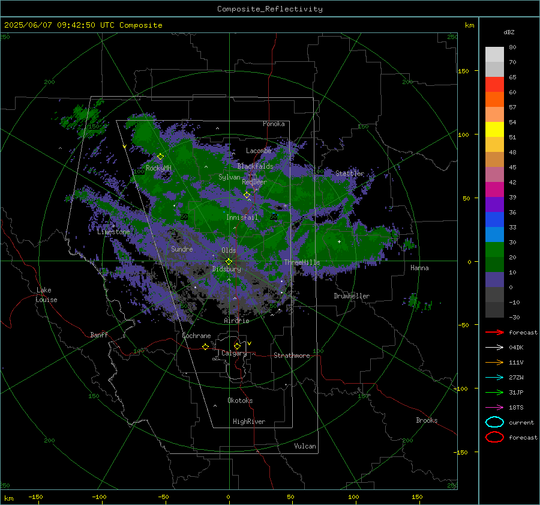Click the cyan current ellipse legend icon
This screenshot has height=505, width=540.
494,422
